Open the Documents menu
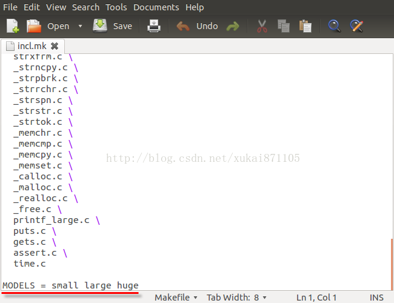 point(156,7)
